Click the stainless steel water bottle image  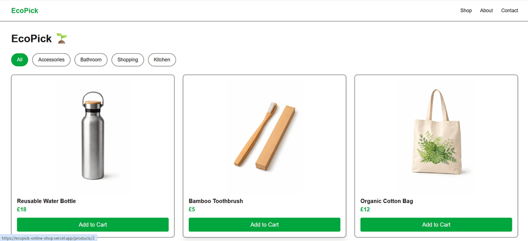(93, 136)
